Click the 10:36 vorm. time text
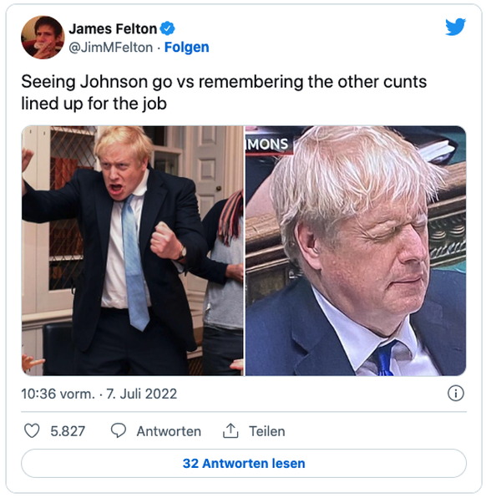The image size is (486, 498). pos(58,394)
